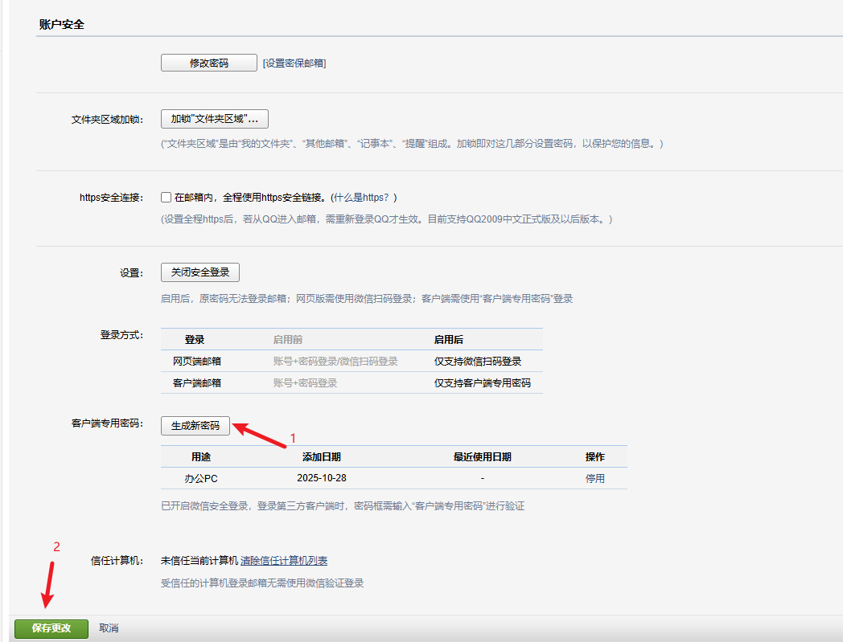Click the 添加日期 column header
843x642 pixels.
click(x=321, y=456)
